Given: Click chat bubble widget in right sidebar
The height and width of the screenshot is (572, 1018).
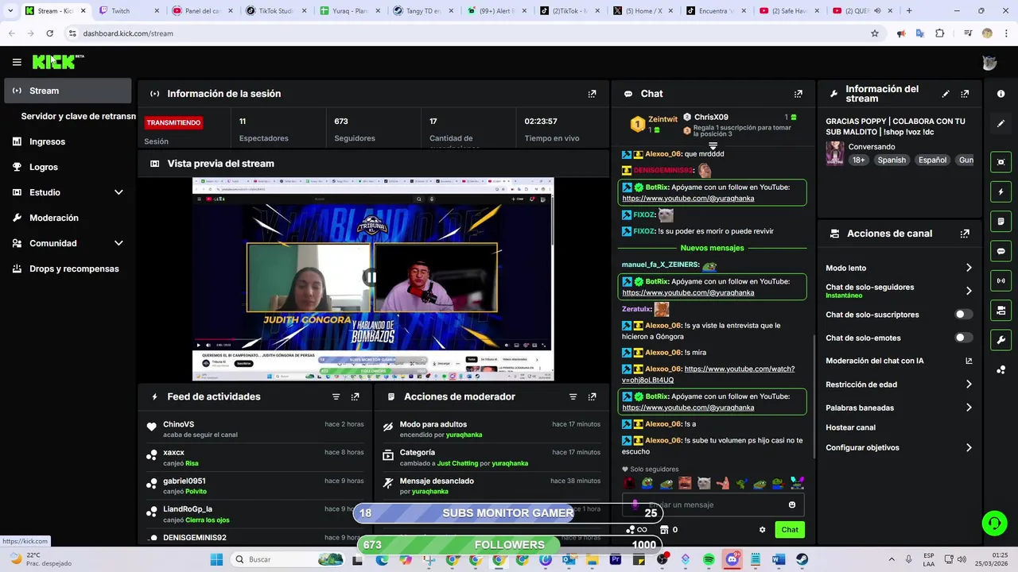Looking at the screenshot, I should [1001, 251].
